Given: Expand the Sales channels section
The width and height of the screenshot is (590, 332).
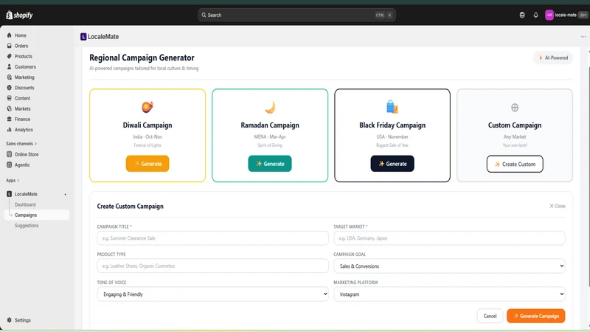Looking at the screenshot, I should coord(21,143).
